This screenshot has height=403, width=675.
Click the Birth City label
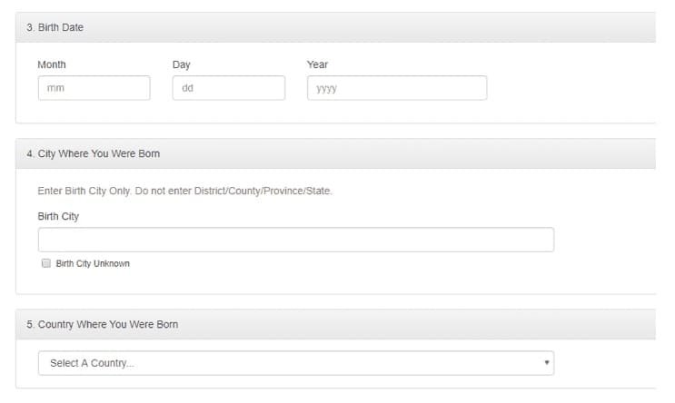58,216
